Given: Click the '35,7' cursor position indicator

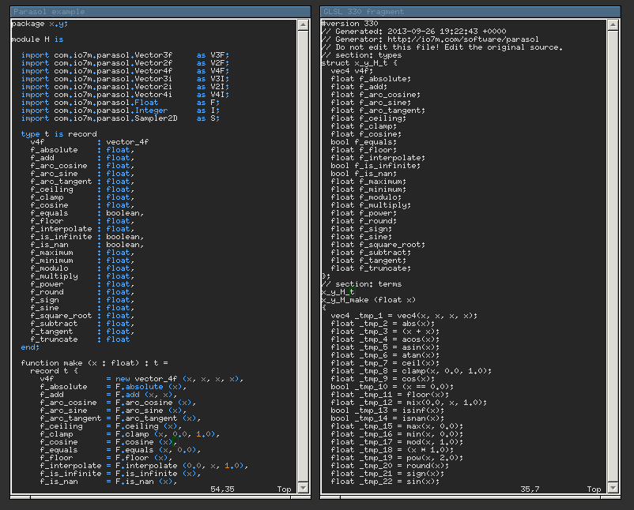Looking at the screenshot, I should click(x=530, y=489).
